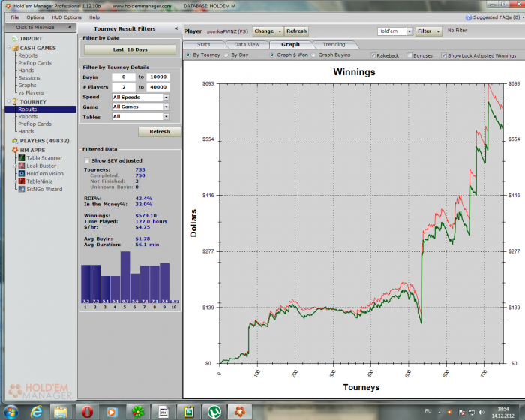Select the Graph Buyins option
525x420 pixels.
click(313, 55)
